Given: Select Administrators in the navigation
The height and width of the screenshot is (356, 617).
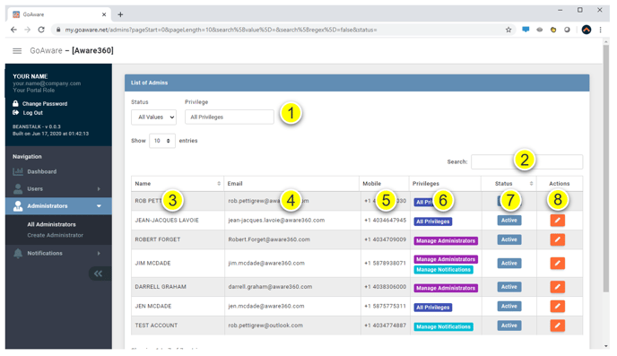Looking at the screenshot, I should (x=58, y=206).
